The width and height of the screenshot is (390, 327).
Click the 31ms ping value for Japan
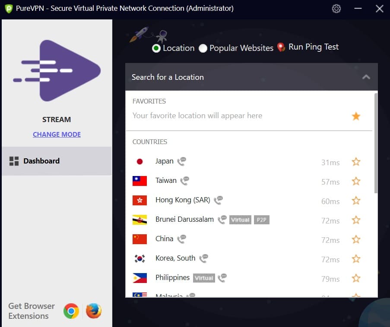[x=330, y=163]
